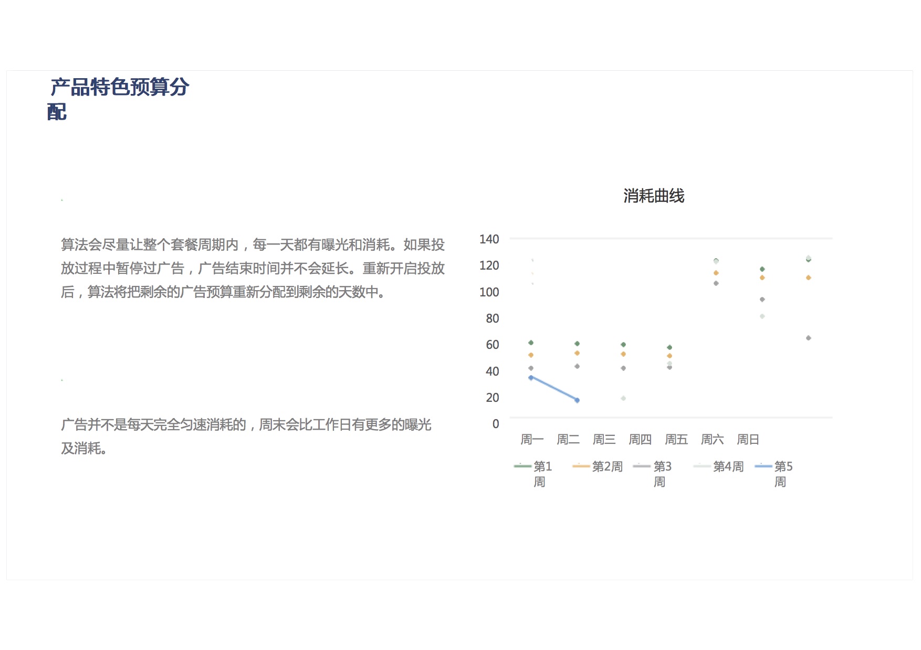Click the 第2周 orange legend marker
This screenshot has width=921, height=650.
581,466
